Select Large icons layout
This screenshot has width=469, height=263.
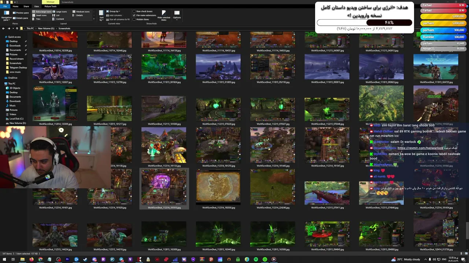click(x=60, y=12)
